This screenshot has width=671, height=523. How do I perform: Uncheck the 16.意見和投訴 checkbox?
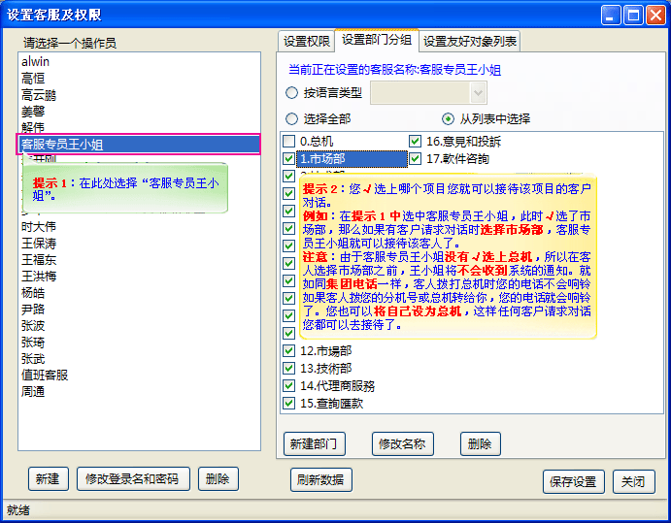416,142
